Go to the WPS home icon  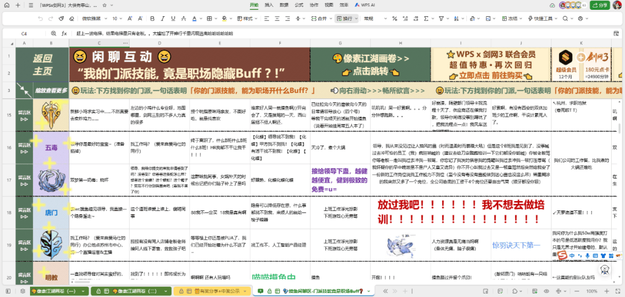point(8,5)
